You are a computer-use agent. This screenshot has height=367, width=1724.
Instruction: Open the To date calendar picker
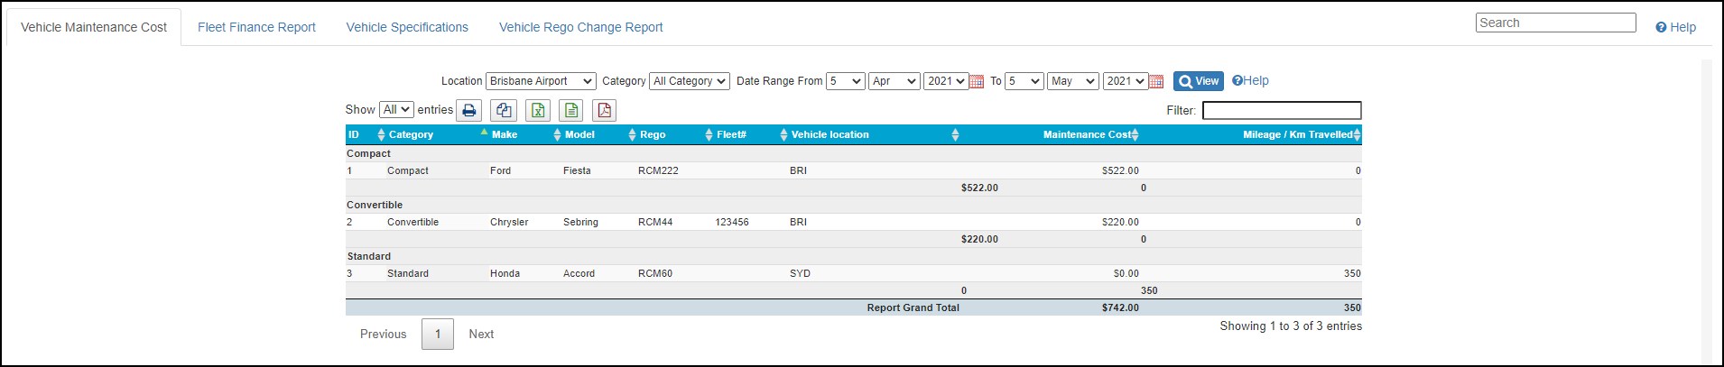tap(1156, 81)
